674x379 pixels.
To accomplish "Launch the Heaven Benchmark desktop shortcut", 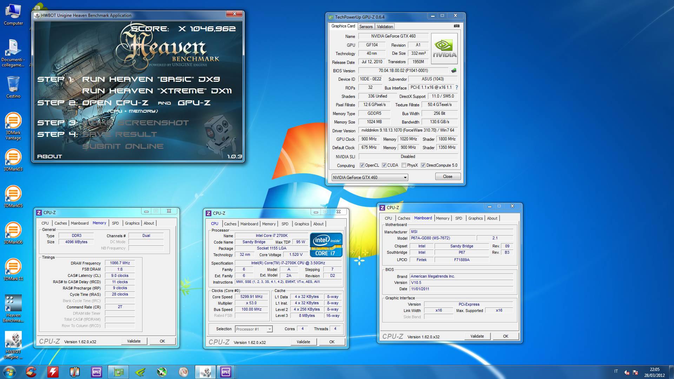I will click(13, 309).
